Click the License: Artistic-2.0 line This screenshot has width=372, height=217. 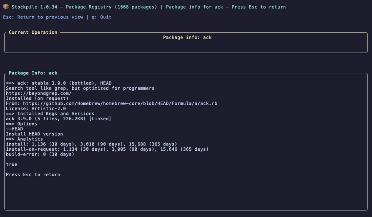pyautogui.click(x=36, y=108)
